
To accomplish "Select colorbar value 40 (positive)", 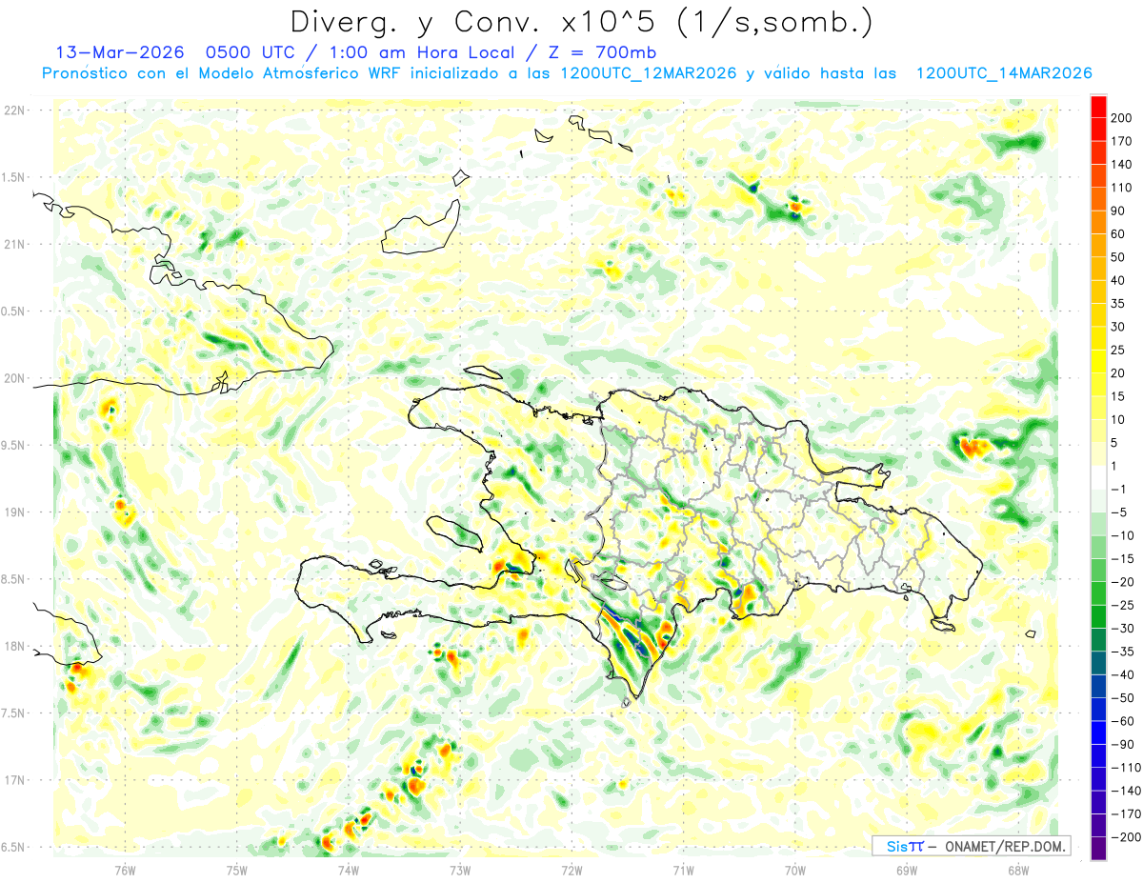I will point(1118,280).
